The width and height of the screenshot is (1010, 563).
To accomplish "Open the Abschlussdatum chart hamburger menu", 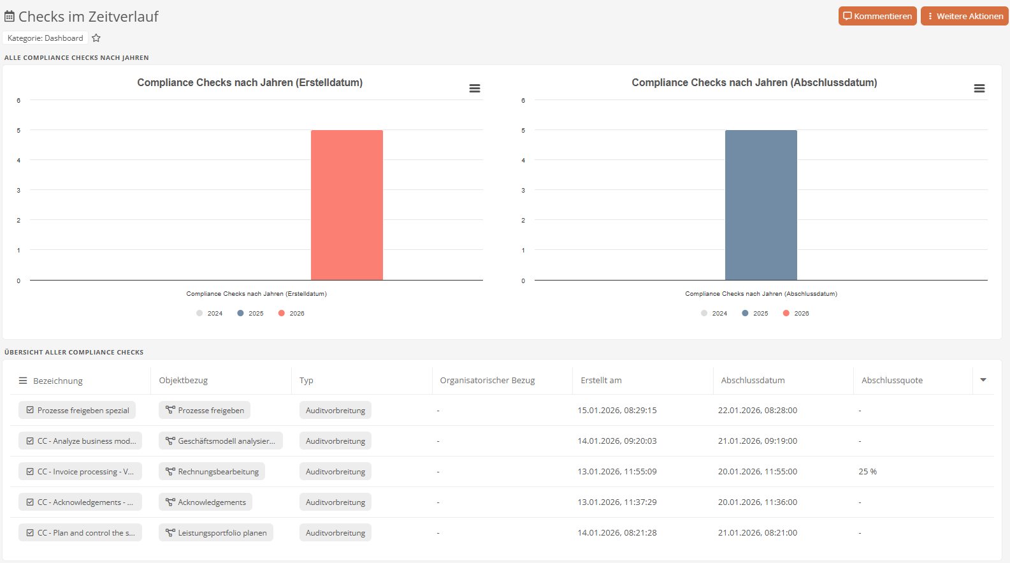I will click(x=979, y=89).
